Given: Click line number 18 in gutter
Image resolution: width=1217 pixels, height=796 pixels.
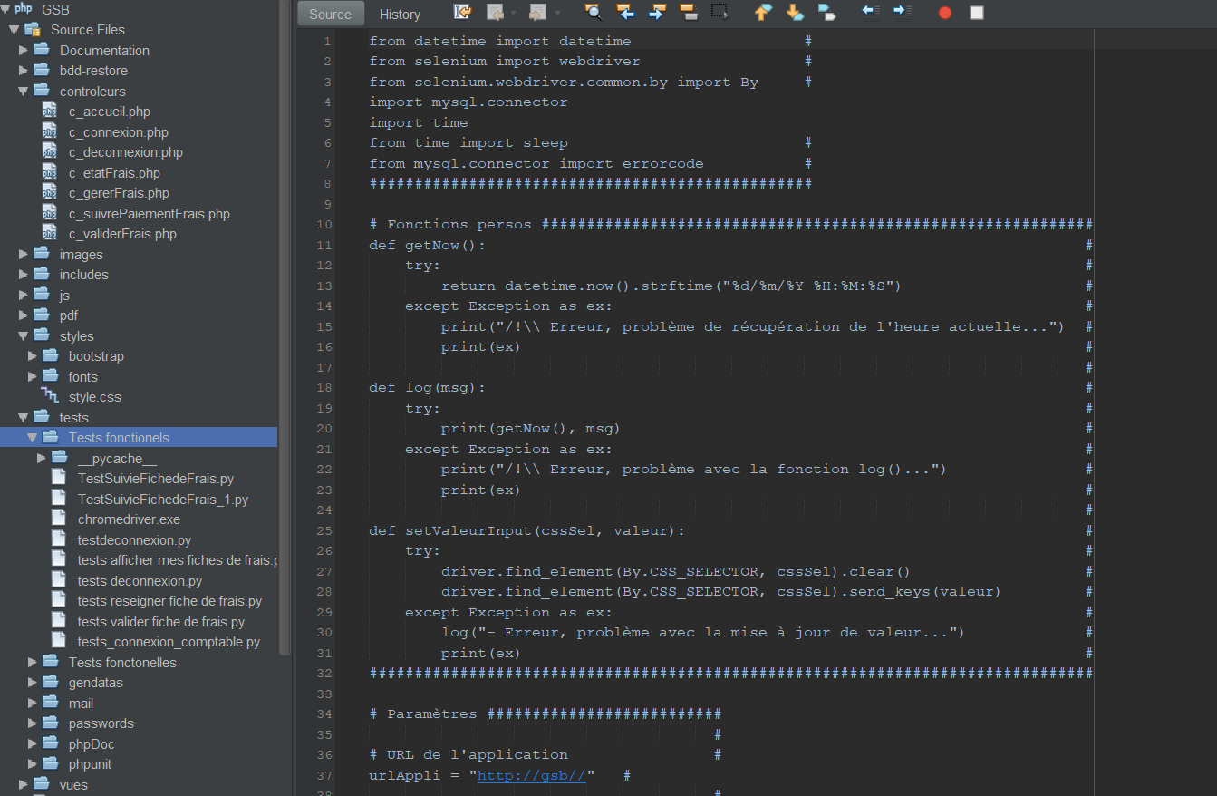Looking at the screenshot, I should (325, 387).
